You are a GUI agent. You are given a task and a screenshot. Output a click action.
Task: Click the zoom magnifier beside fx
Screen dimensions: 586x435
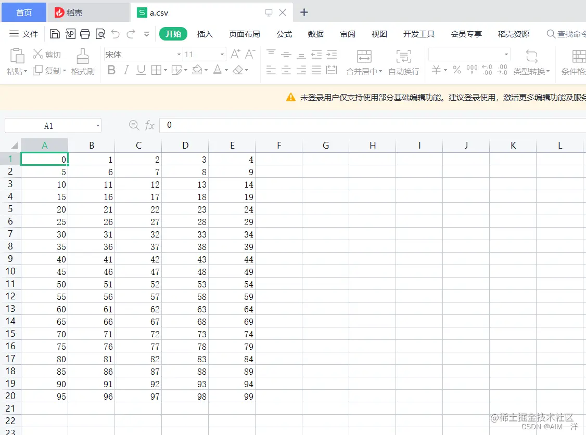coord(134,125)
